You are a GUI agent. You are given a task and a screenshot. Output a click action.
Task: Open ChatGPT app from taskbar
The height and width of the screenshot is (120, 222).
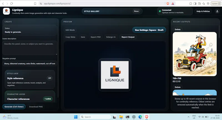(x=134, y=117)
